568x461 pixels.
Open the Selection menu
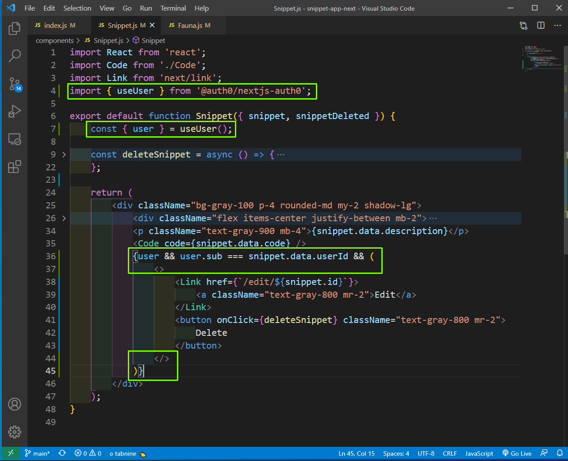coord(77,8)
